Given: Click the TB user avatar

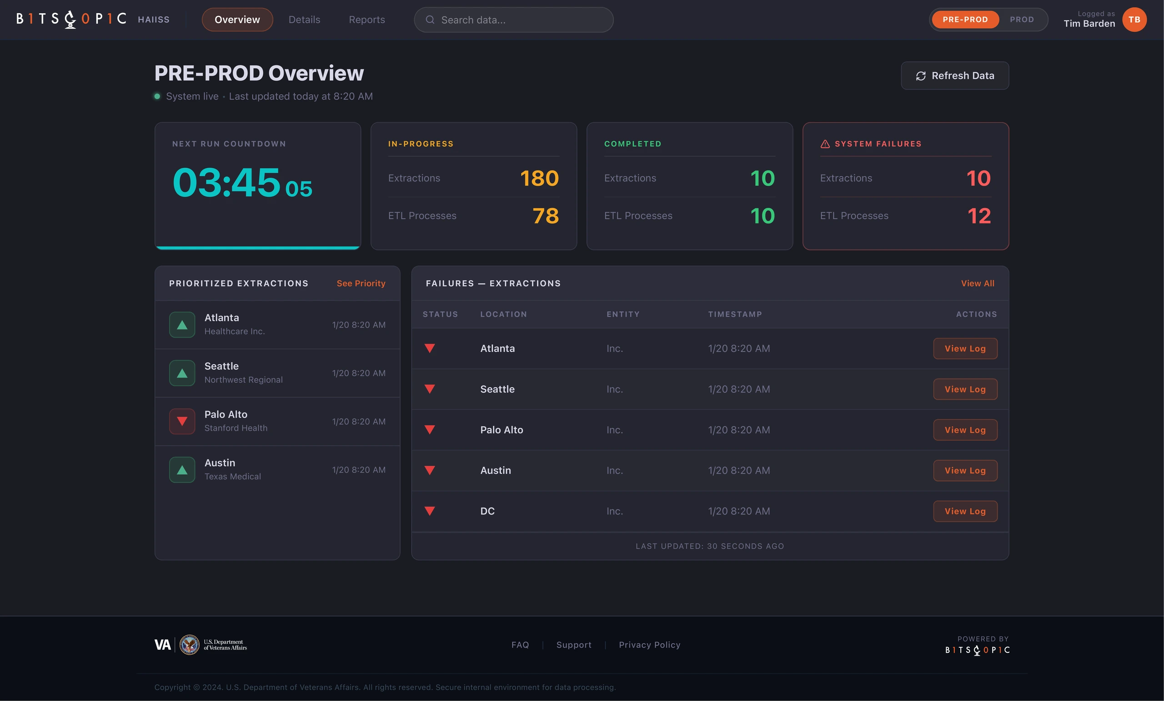Looking at the screenshot, I should pyautogui.click(x=1134, y=20).
